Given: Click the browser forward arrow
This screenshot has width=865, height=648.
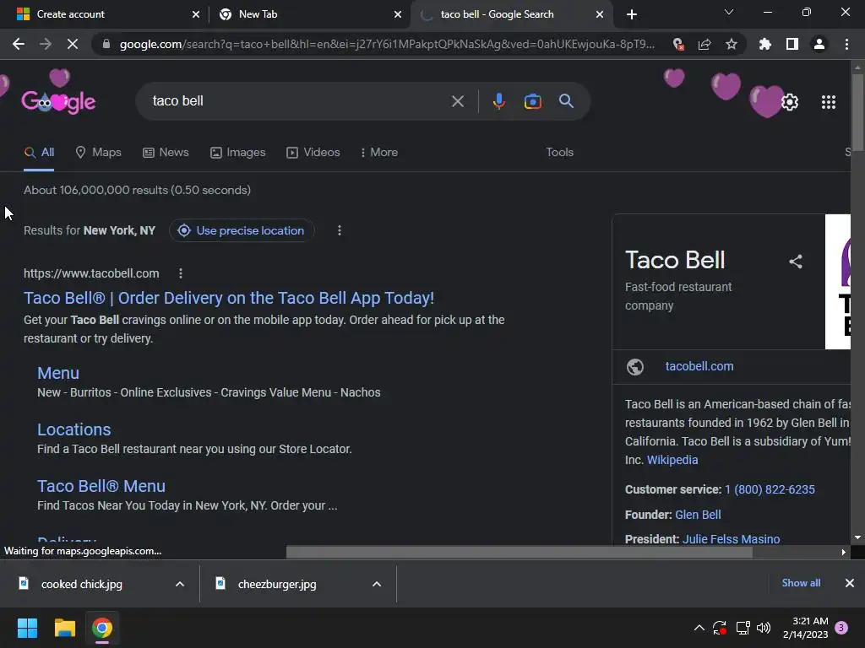Looking at the screenshot, I should 46,44.
